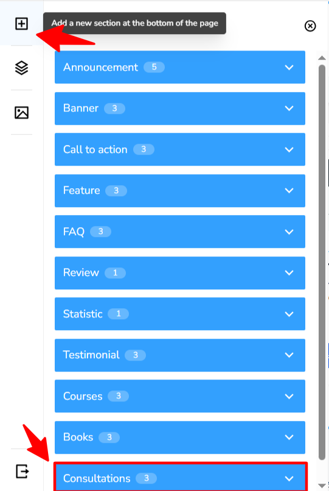This screenshot has width=329, height=491.
Task: Expand the Announcement section chevron
Action: coord(289,68)
